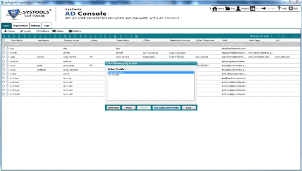This screenshot has height=171, width=302.
Task: Show all users with All link
Action: pyautogui.click(x=136, y=36)
